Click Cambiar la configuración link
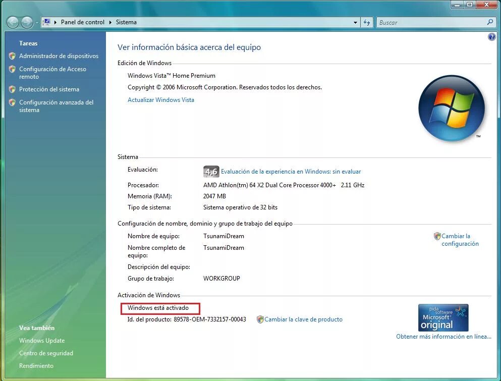Image resolution: width=501 pixels, height=381 pixels. [460, 240]
